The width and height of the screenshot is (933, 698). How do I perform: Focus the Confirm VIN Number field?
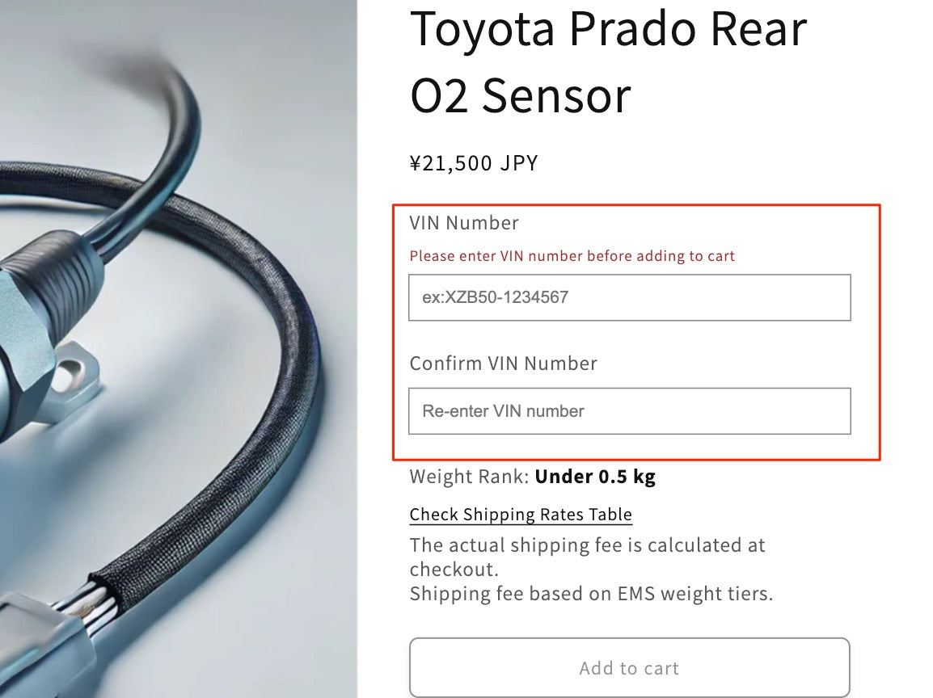(630, 411)
